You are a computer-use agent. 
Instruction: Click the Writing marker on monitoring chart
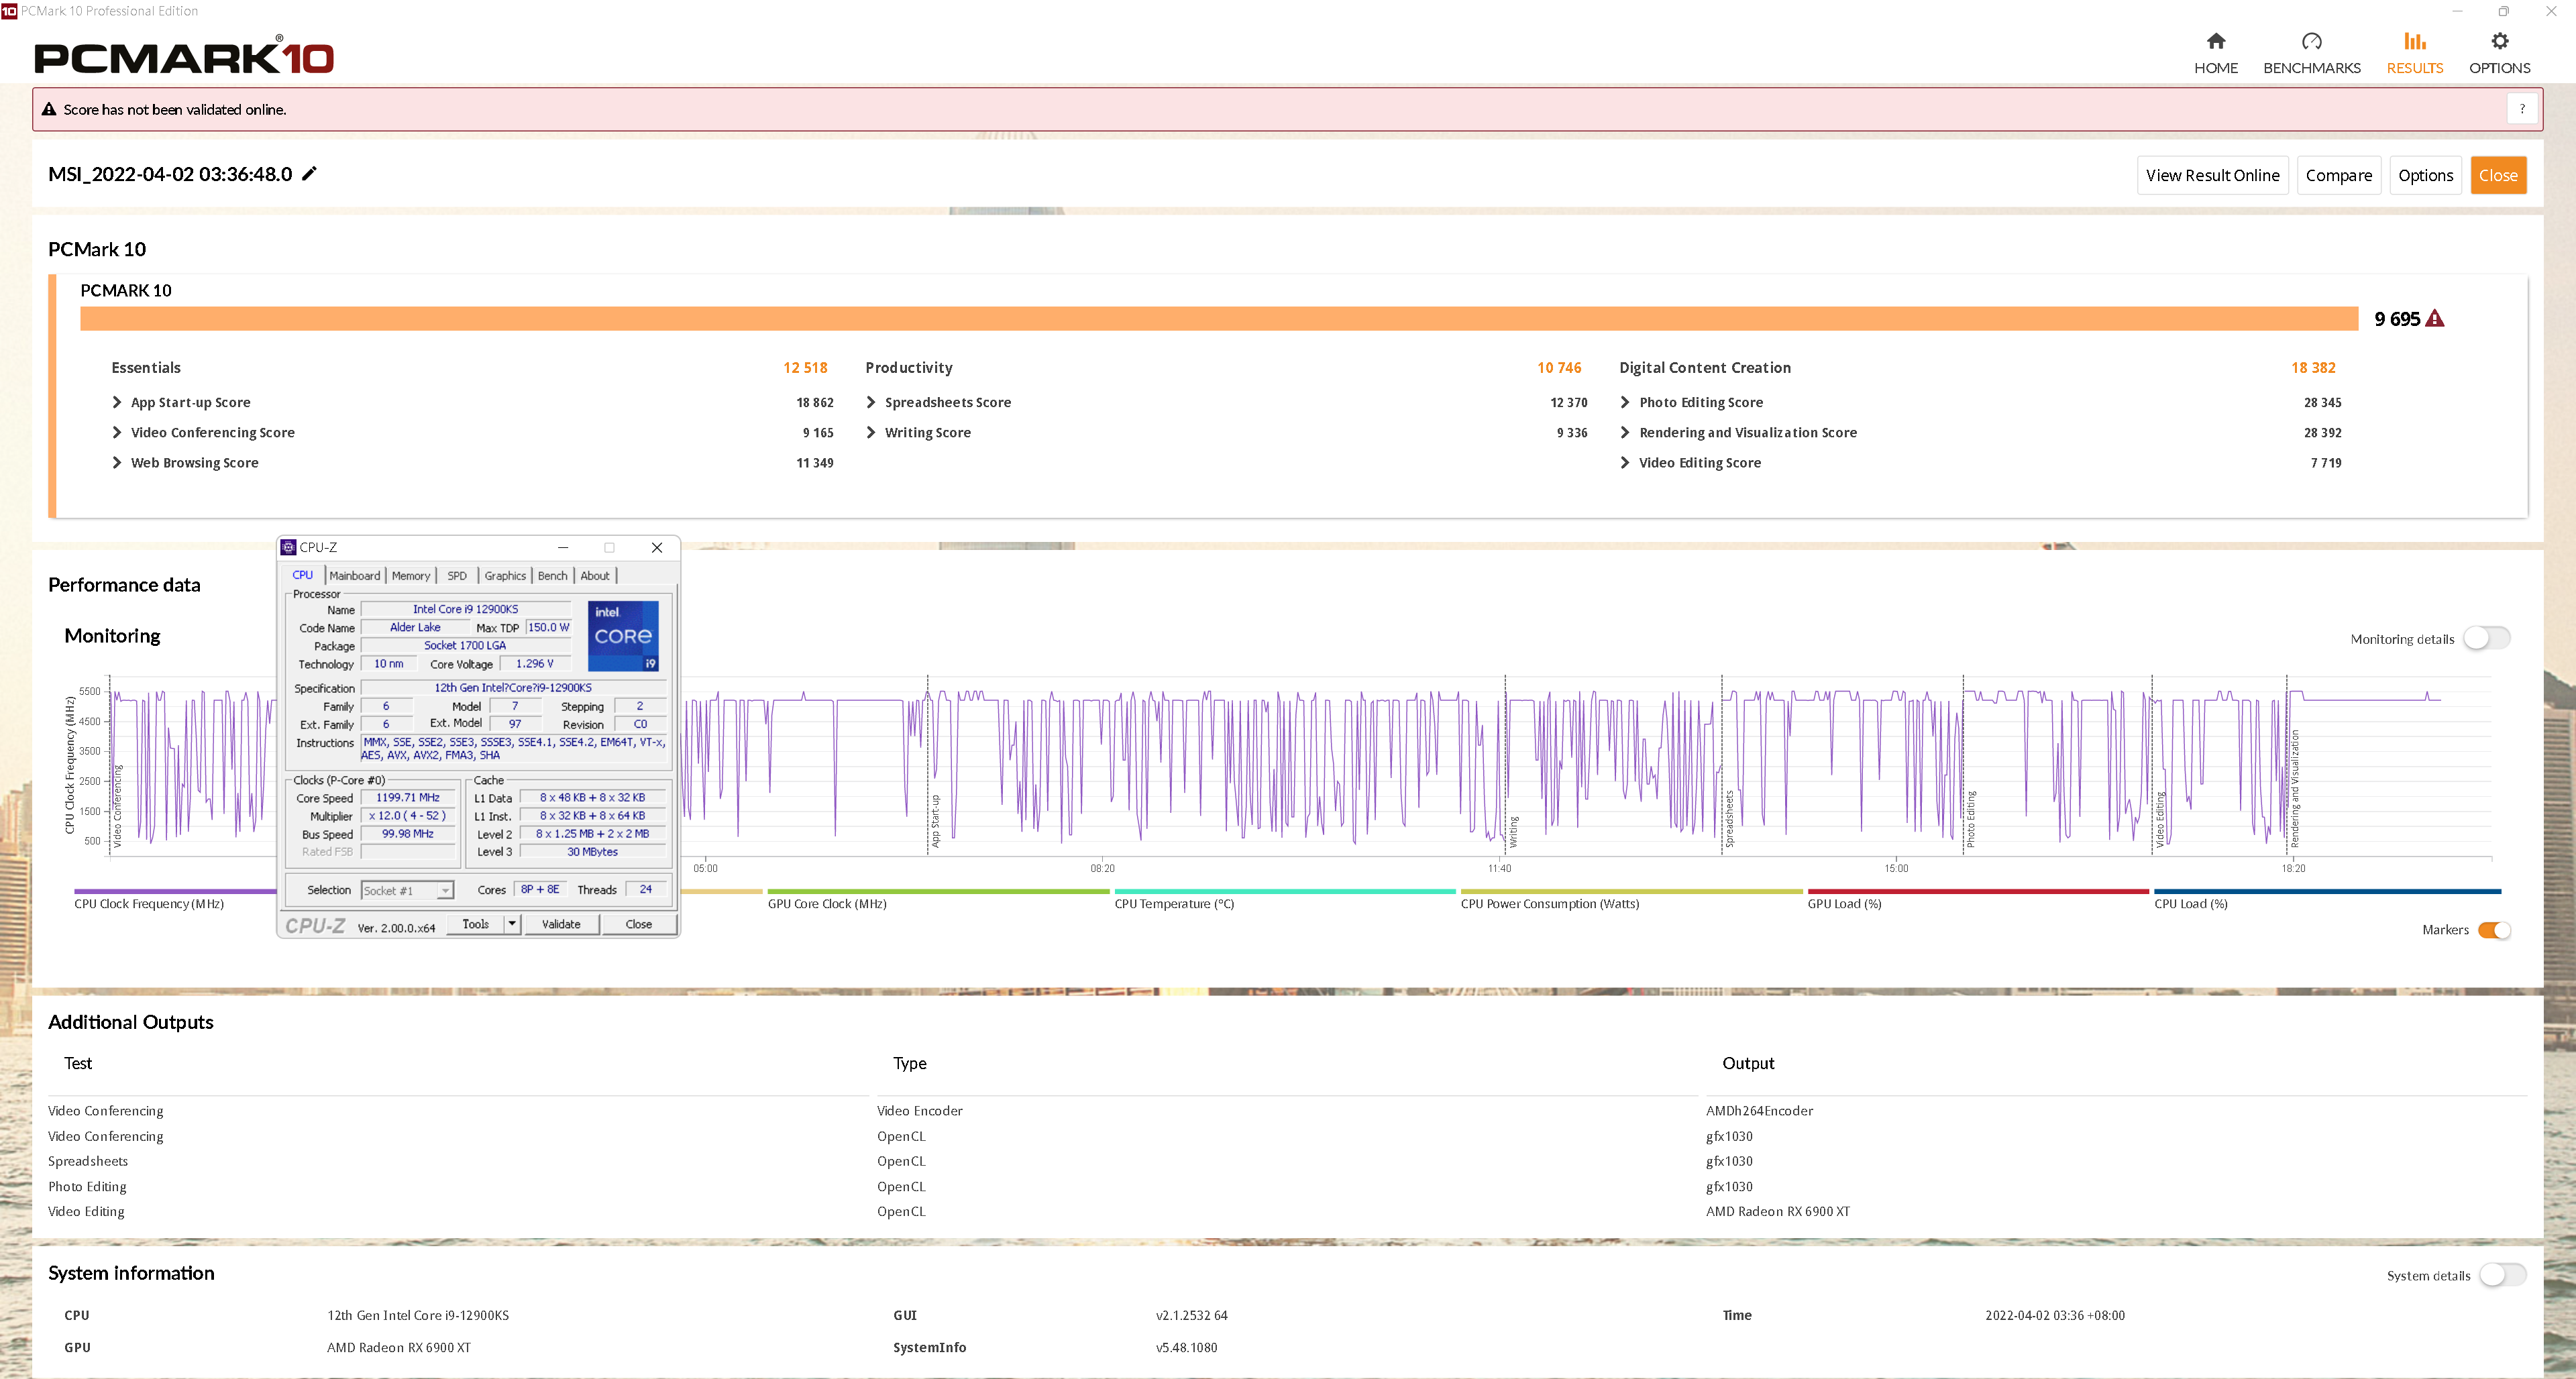pyautogui.click(x=1514, y=831)
